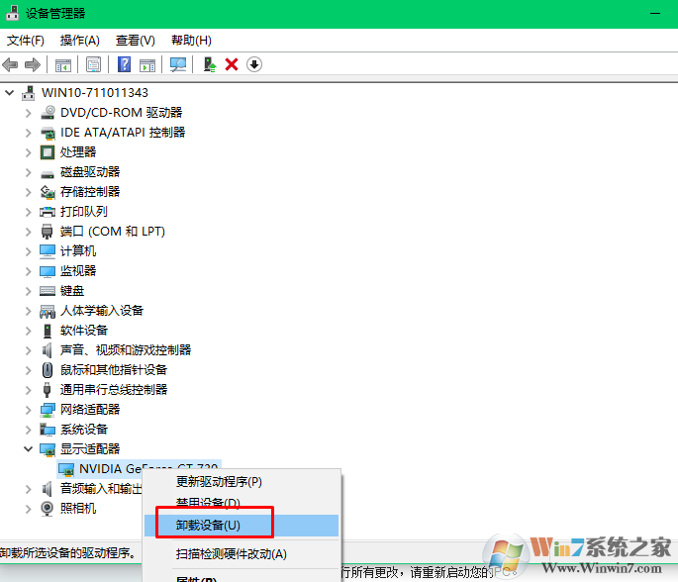
Task: Select the 端口 (COM 和 LPT) item
Action: pos(112,232)
